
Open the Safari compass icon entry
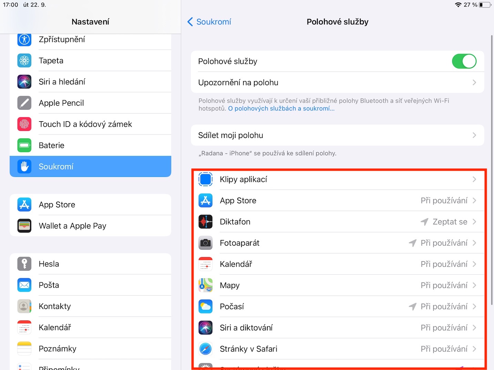pyautogui.click(x=205, y=349)
